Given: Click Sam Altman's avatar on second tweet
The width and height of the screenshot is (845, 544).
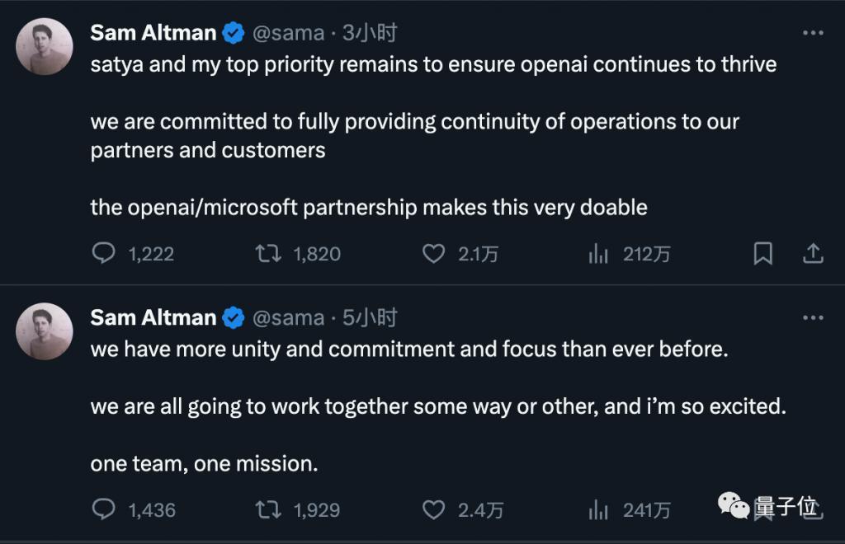Looking at the screenshot, I should click(45, 331).
